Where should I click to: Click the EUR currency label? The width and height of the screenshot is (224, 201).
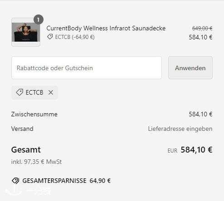(172, 151)
